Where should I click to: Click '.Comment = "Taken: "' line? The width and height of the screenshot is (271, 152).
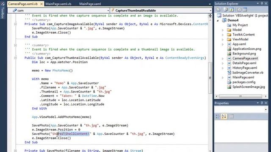[72, 96]
